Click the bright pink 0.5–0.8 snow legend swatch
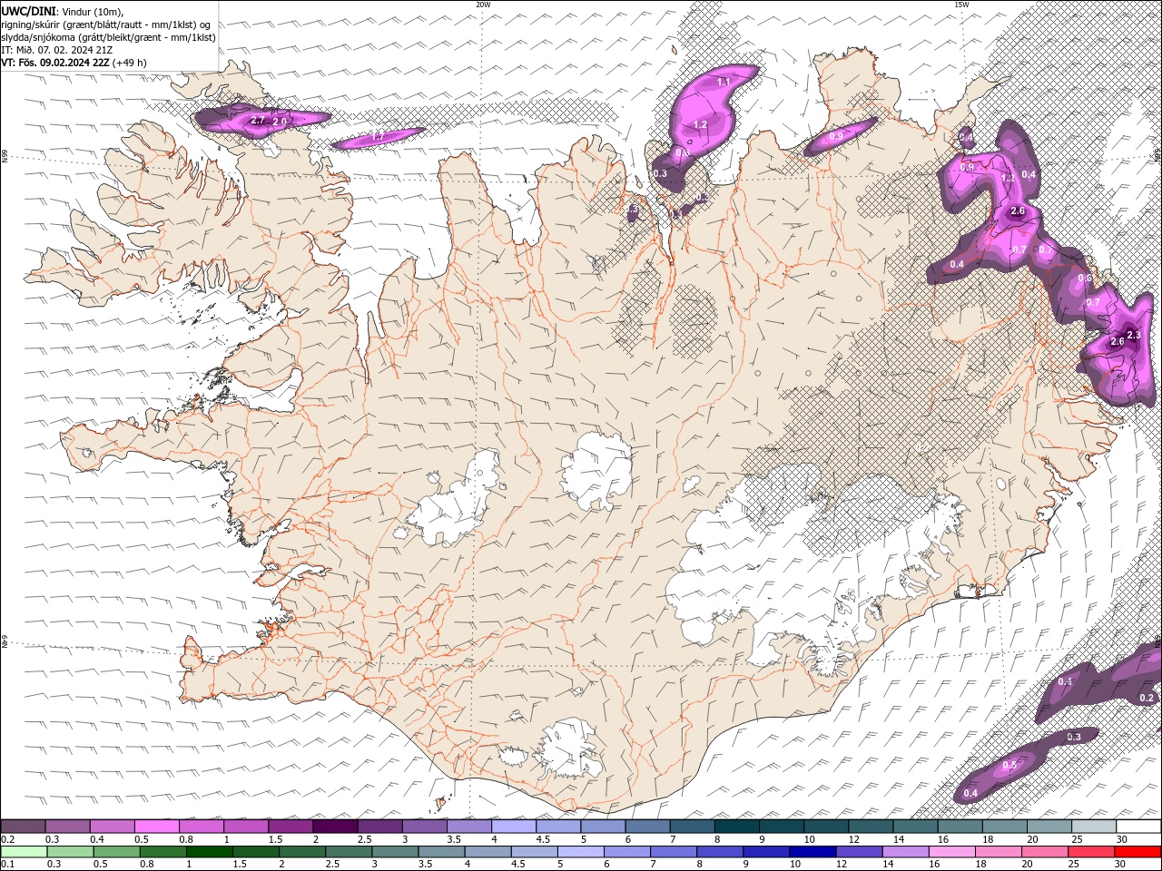This screenshot has width=1162, height=871. pos(157,827)
